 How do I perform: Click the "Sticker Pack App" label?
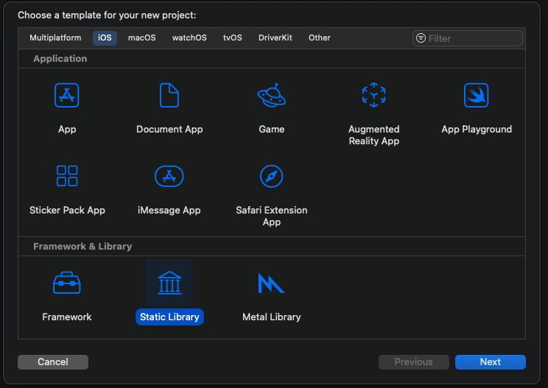click(x=67, y=211)
